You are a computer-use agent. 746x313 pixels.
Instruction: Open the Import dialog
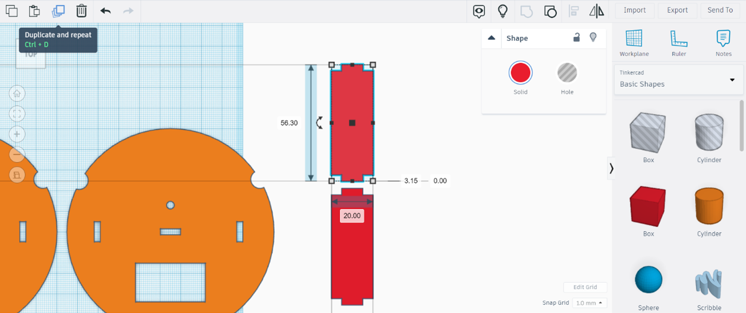click(x=634, y=10)
